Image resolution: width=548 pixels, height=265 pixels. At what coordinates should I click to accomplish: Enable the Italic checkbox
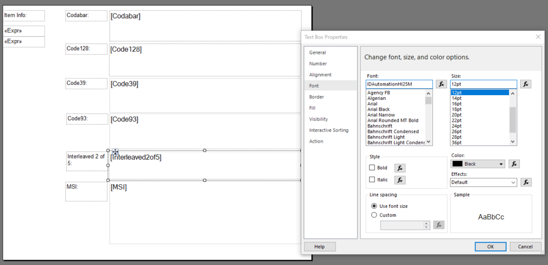click(x=372, y=180)
